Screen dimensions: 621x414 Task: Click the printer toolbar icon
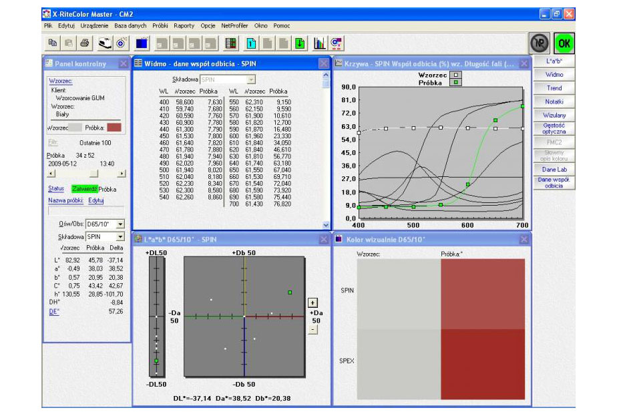[84, 43]
